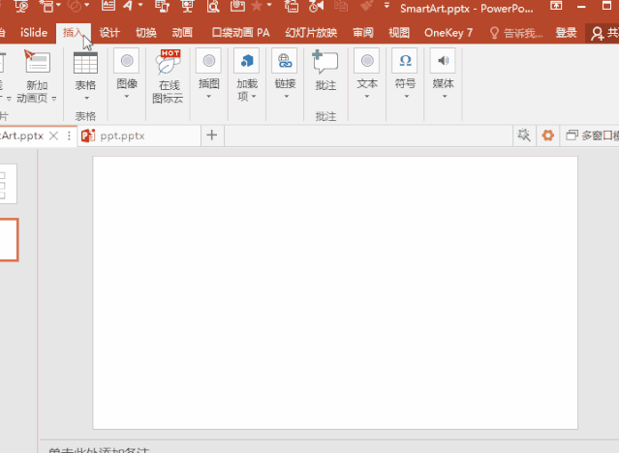Open the 视图 tab
Screen dimensions: 619x453
(399, 33)
